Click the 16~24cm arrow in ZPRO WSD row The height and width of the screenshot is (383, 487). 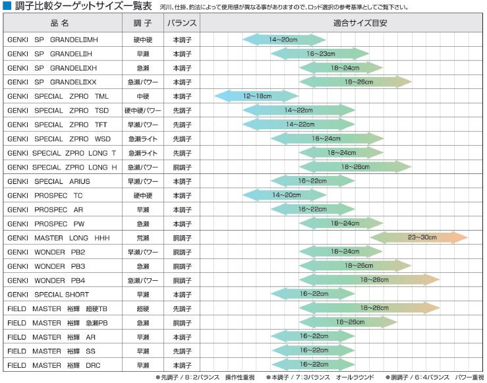(x=327, y=138)
